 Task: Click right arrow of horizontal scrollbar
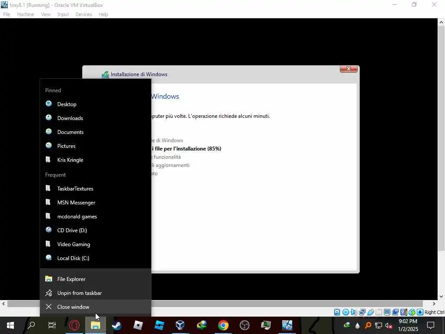coord(434,304)
